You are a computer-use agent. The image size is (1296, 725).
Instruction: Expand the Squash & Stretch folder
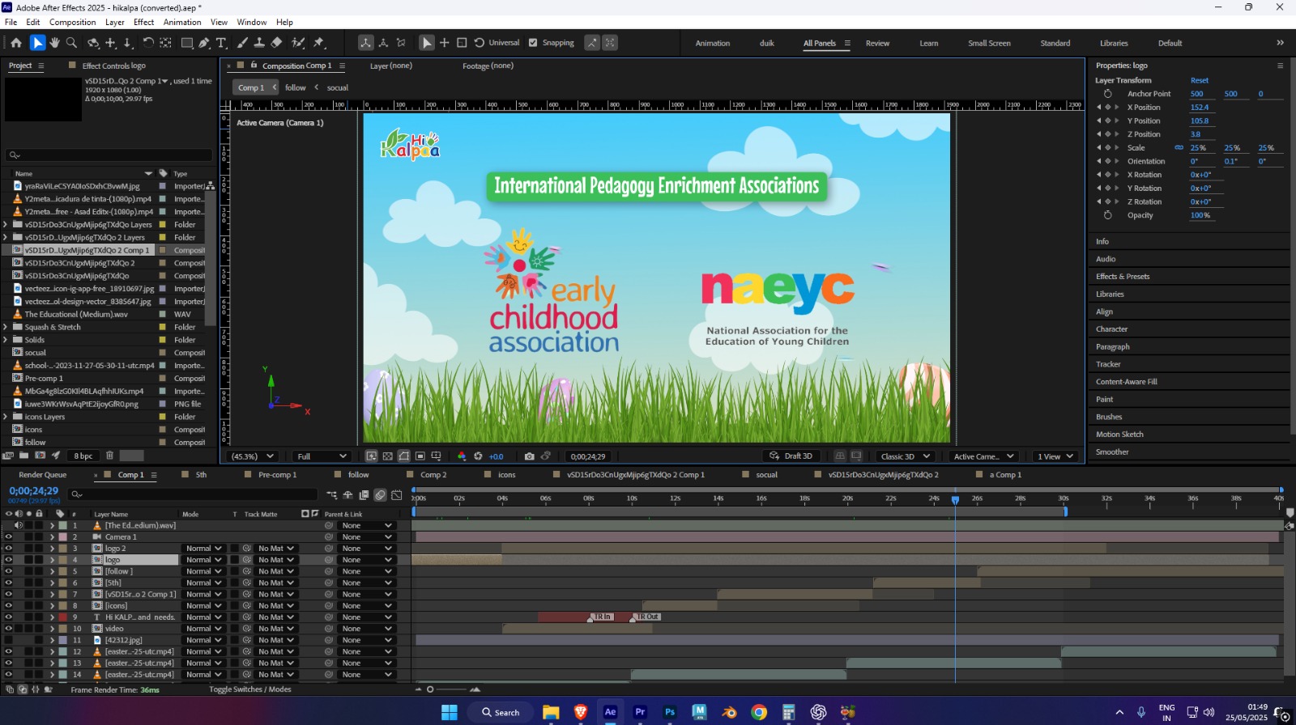coord(6,327)
